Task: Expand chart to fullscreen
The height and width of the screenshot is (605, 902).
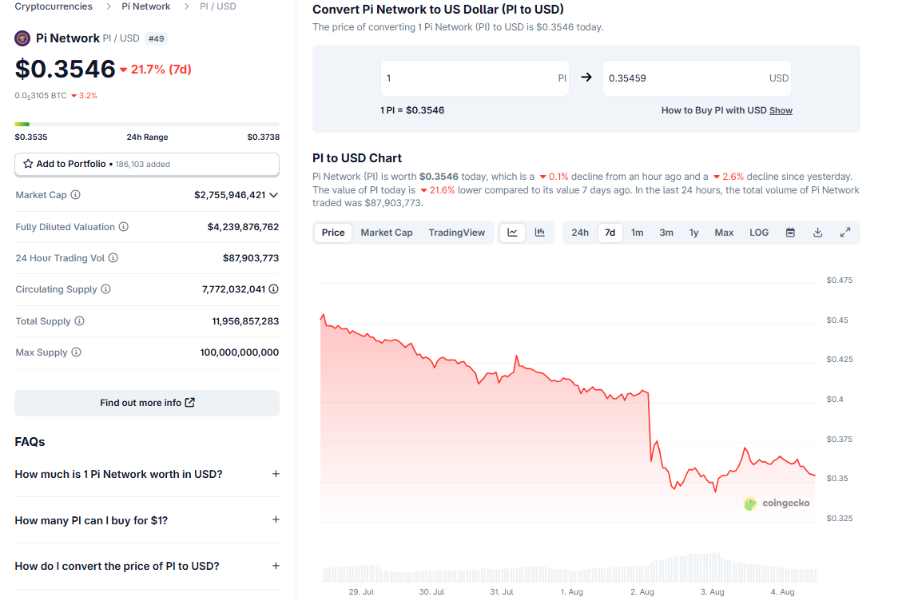Action: 845,233
